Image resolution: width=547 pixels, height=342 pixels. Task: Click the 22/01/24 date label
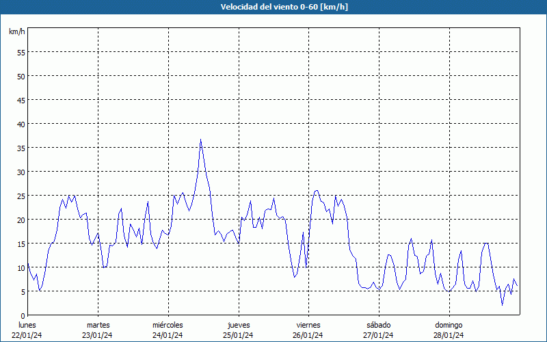pyautogui.click(x=27, y=335)
